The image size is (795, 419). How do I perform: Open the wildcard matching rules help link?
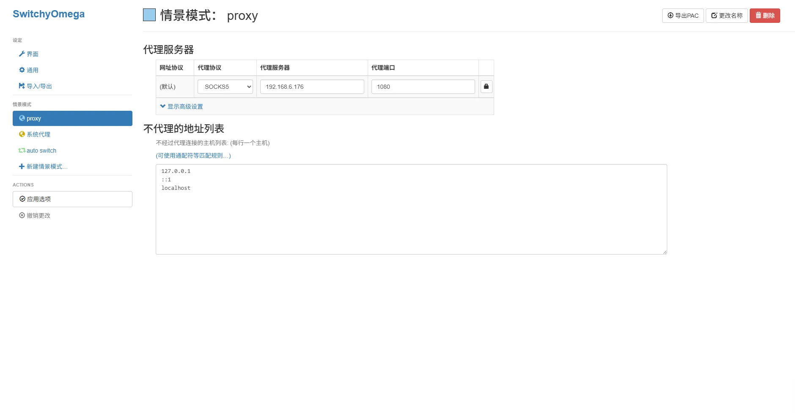193,156
